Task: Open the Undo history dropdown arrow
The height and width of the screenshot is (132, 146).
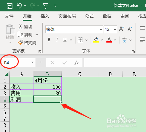Action: [x=25, y=5]
